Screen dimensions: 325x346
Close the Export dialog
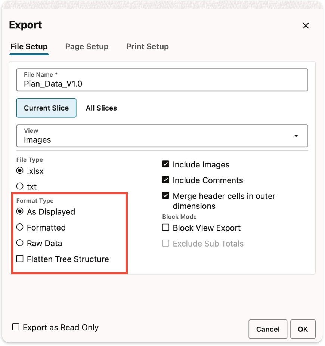(x=306, y=26)
